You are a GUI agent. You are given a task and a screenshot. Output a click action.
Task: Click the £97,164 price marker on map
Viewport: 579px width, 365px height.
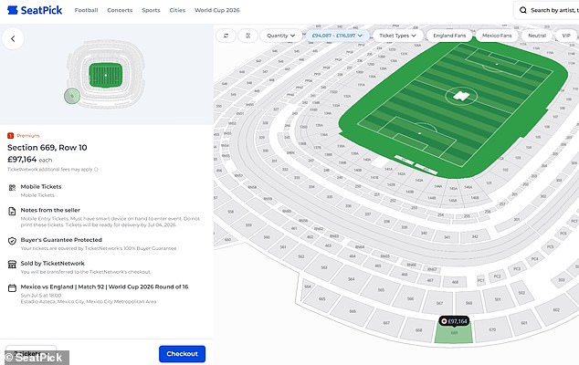(455, 321)
